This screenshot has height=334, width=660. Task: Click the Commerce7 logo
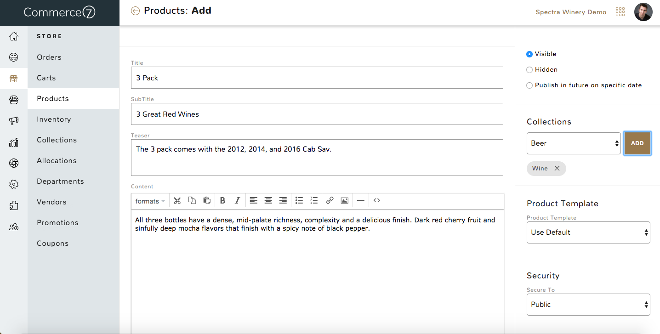[60, 12]
